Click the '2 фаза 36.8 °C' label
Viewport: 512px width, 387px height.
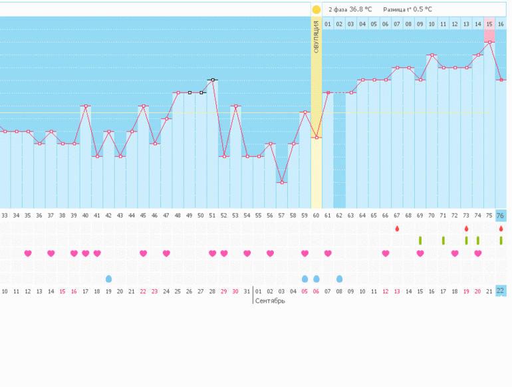[x=350, y=9]
